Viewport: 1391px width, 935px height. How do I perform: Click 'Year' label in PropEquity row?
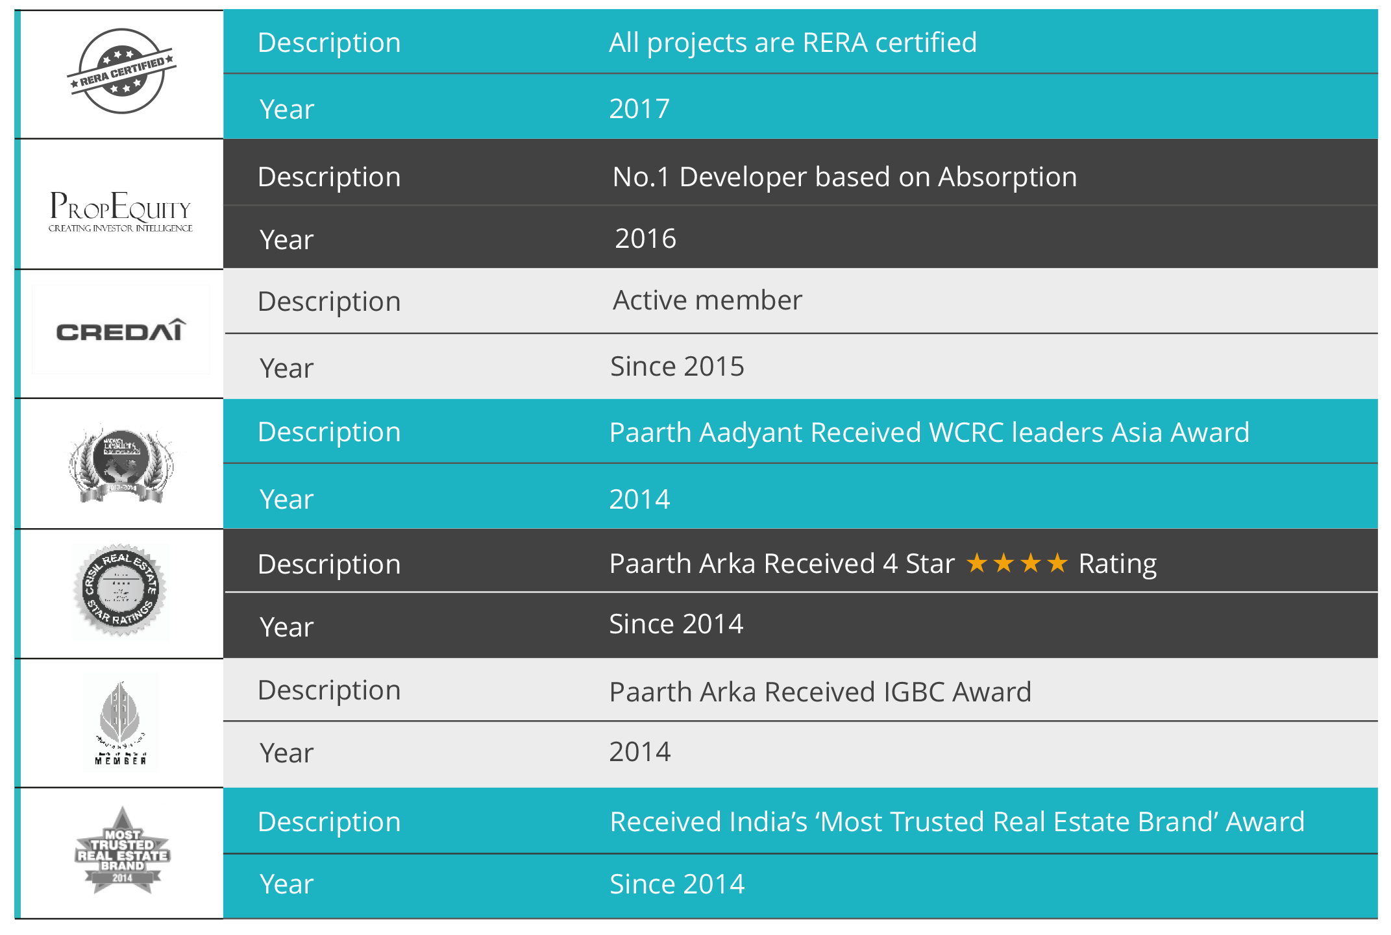(x=286, y=240)
